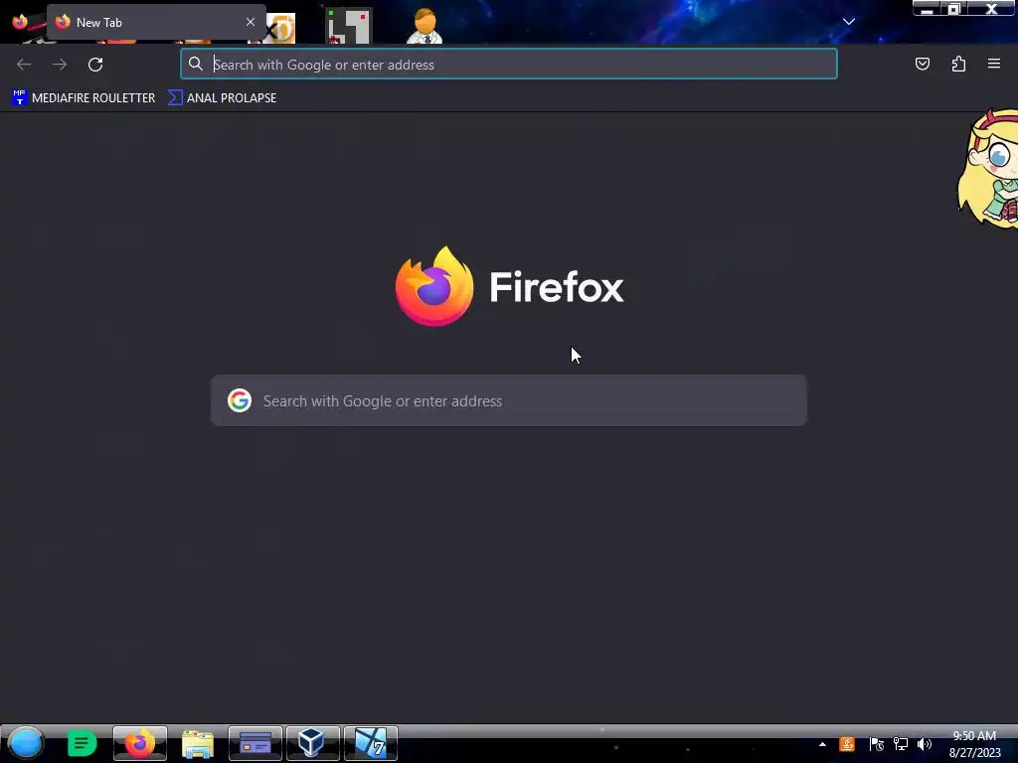Restore down the Firefox window
Viewport: 1018px width, 763px height.
pyautogui.click(x=954, y=8)
